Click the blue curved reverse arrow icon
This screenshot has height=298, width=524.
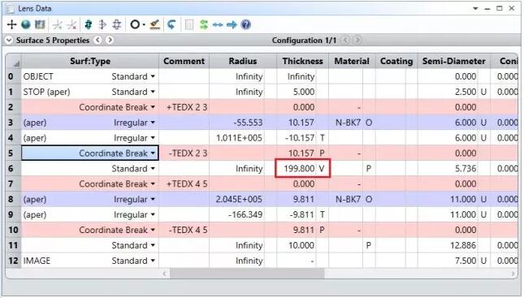click(x=171, y=24)
